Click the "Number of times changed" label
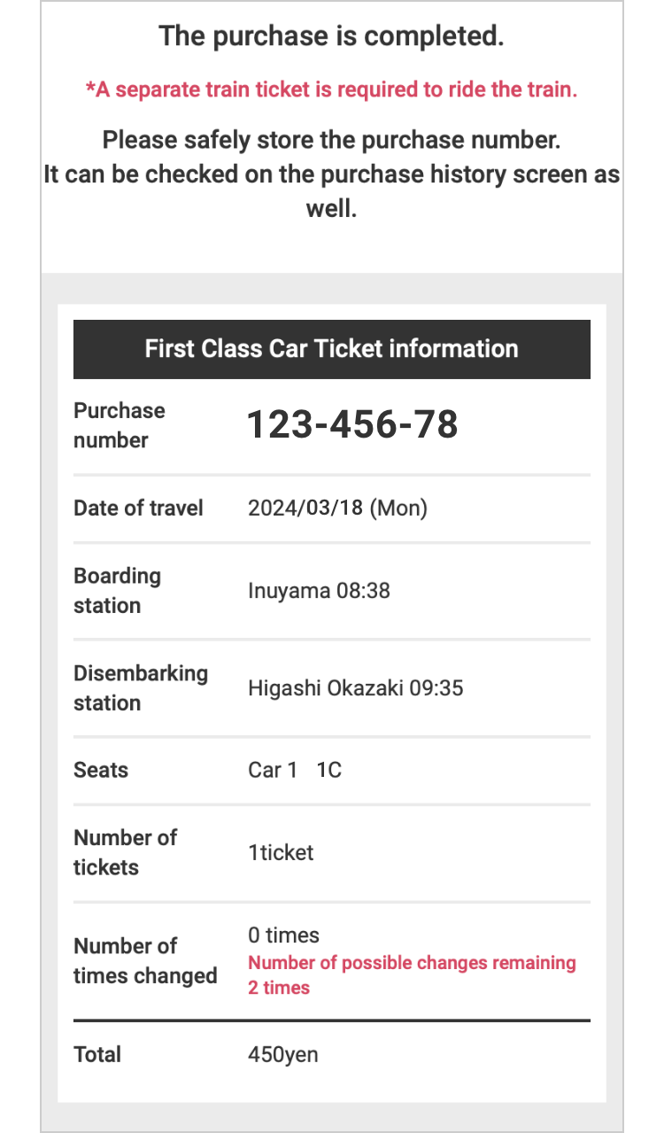This screenshot has height=1133, width=664. tap(144, 960)
